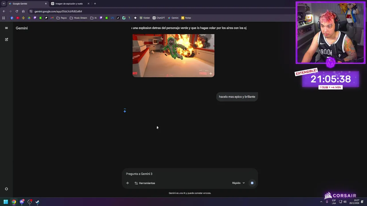Expand the Rápido model selector
The image size is (367, 206).
(239, 183)
